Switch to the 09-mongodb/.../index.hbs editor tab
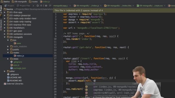Viewport: 175px width, 98px height. tap(118, 5)
